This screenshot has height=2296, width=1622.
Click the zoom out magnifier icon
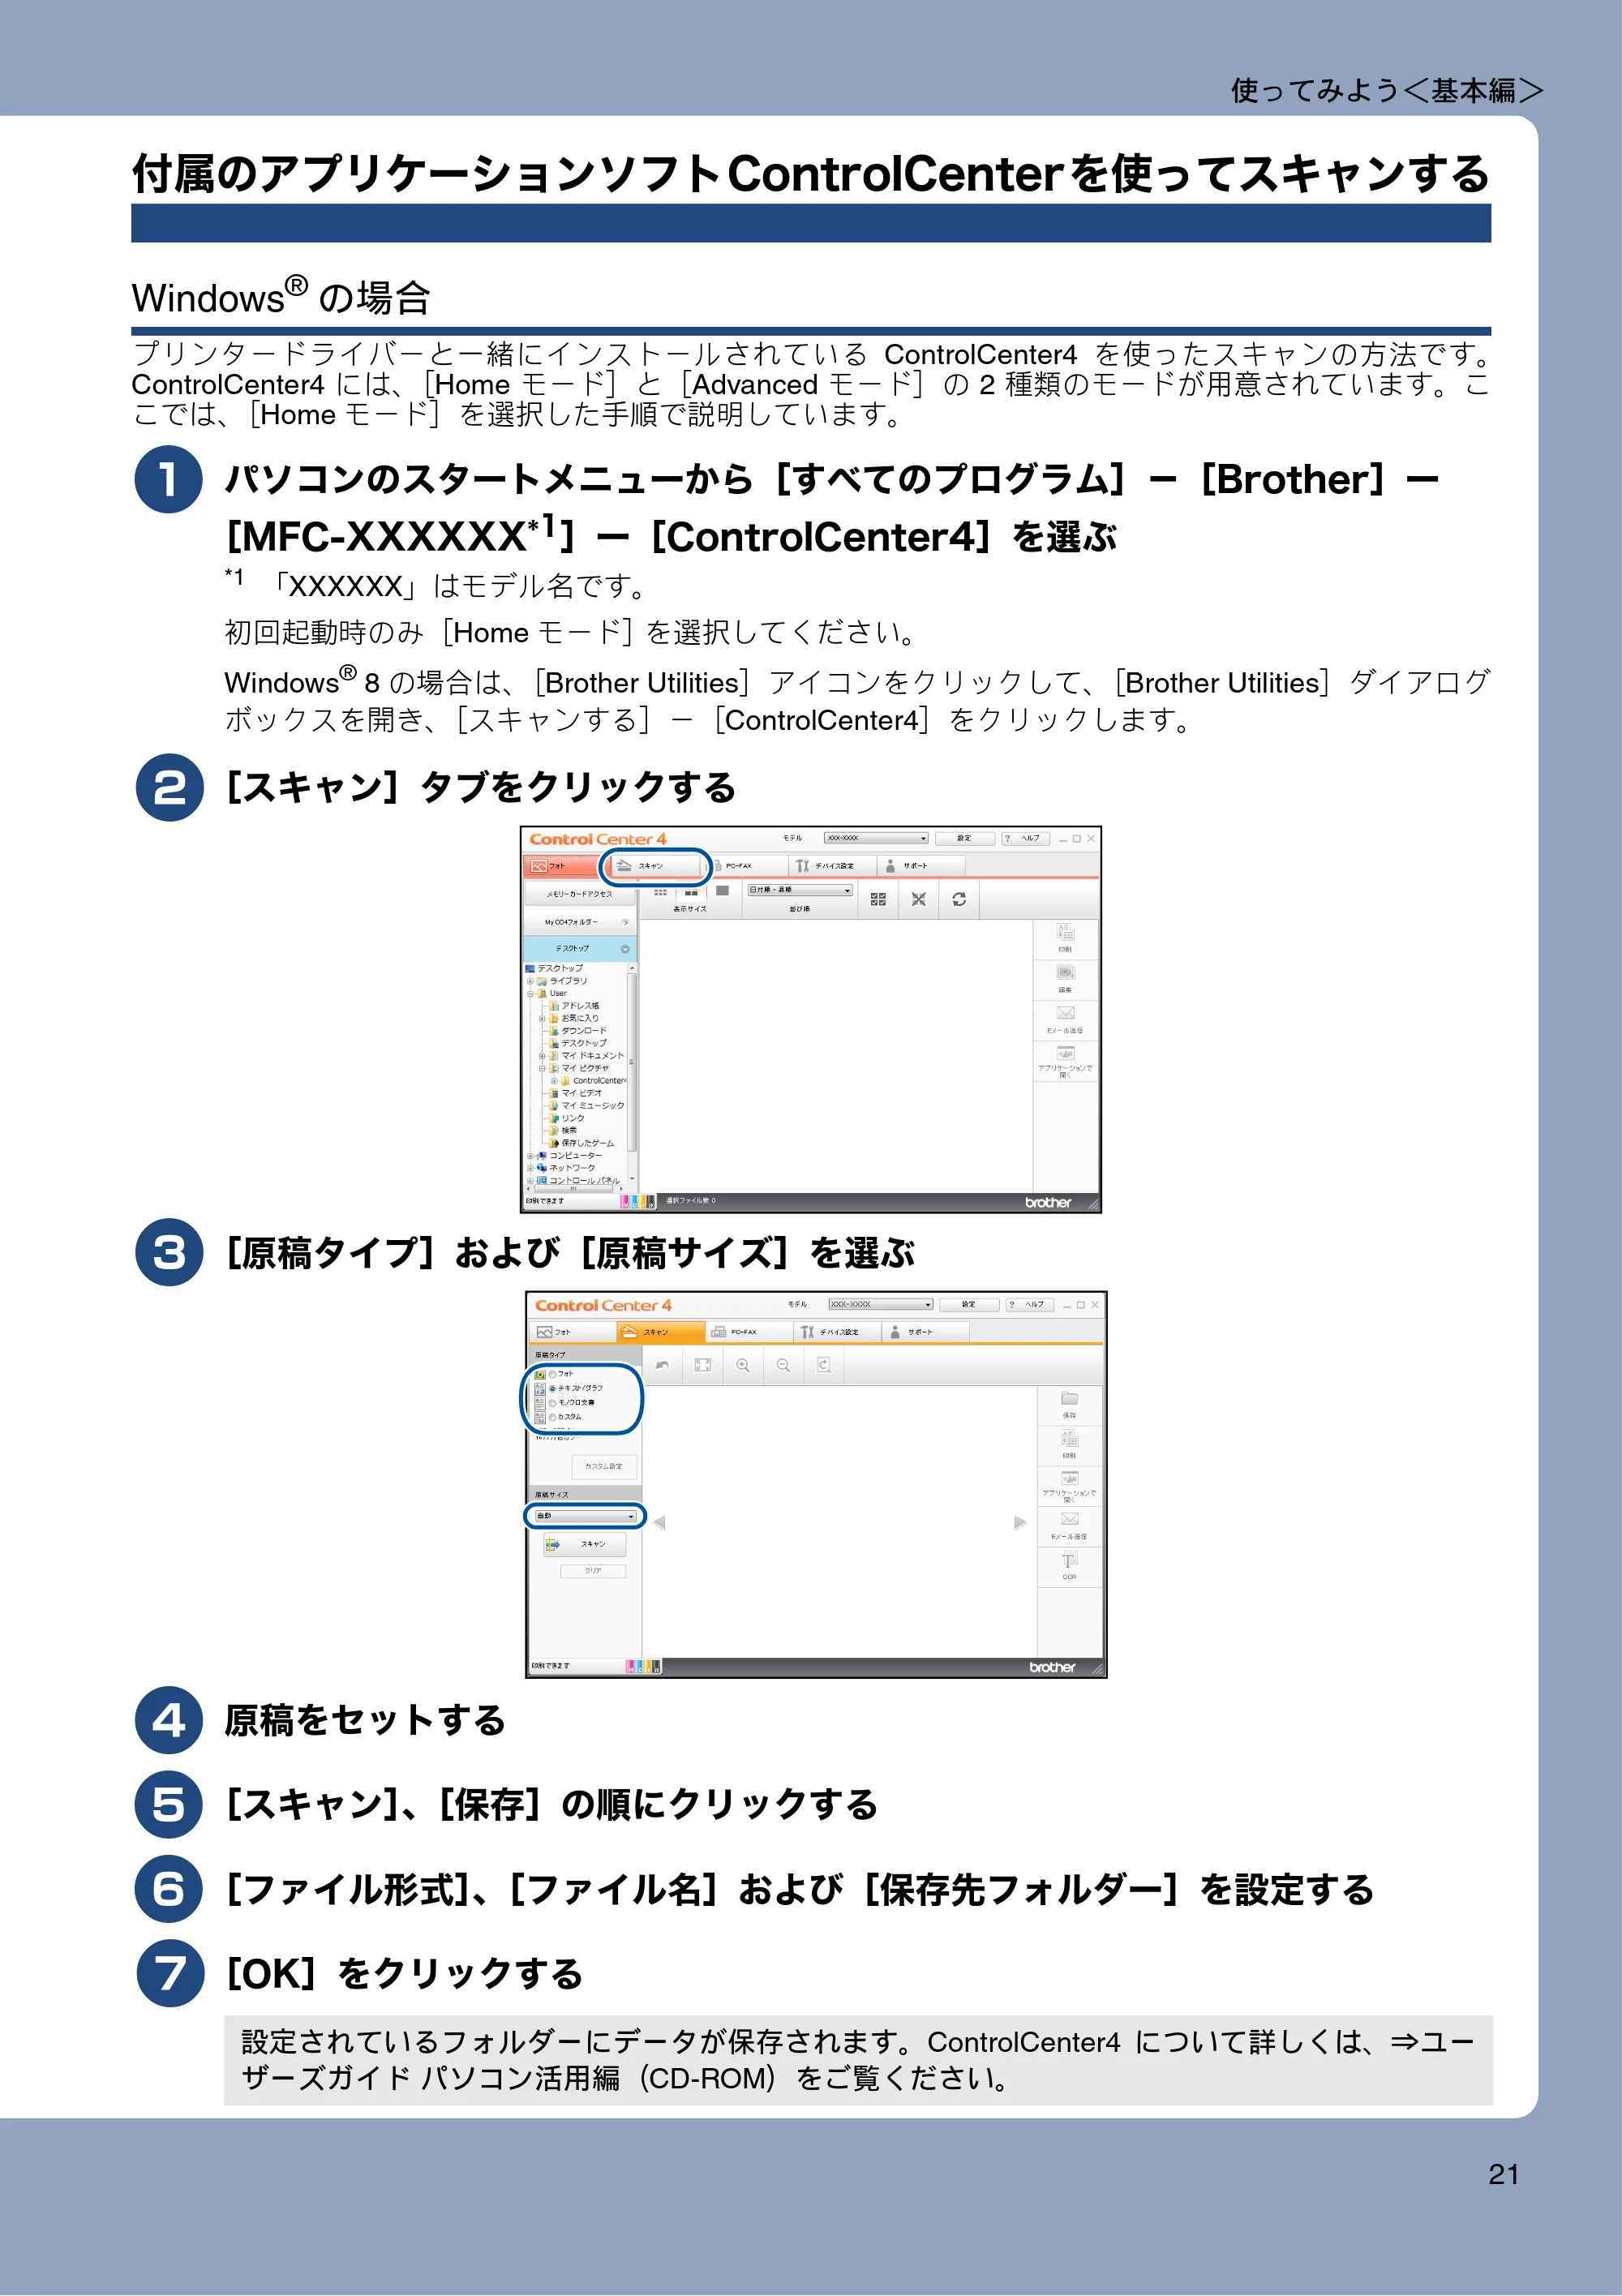(783, 1365)
